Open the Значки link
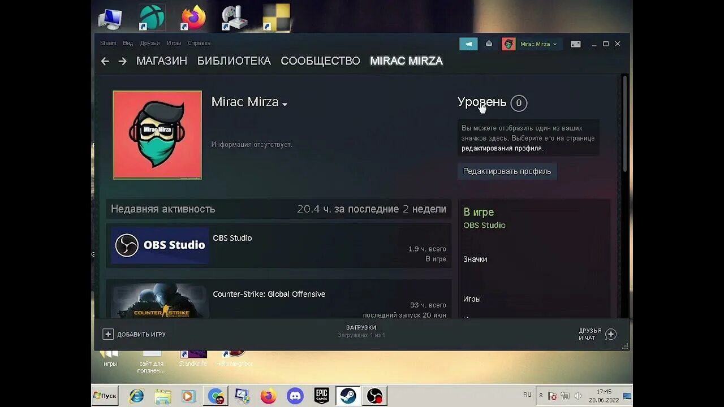 tap(475, 259)
